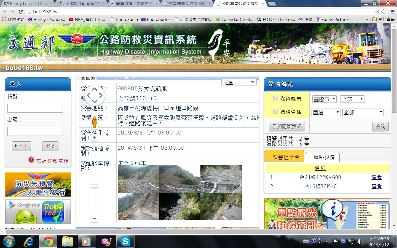
Task: Tick the 道路名稱 checkbox
Action: pos(276,111)
